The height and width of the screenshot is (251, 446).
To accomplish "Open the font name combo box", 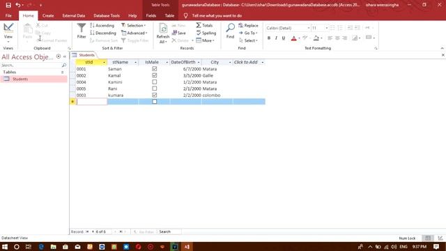I will tap(288, 28).
